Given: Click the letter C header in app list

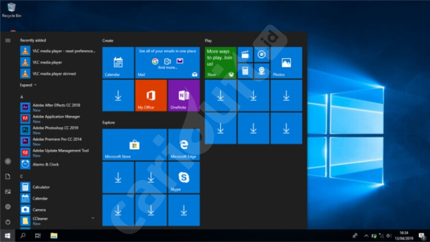Looking at the screenshot, I should tap(21, 176).
